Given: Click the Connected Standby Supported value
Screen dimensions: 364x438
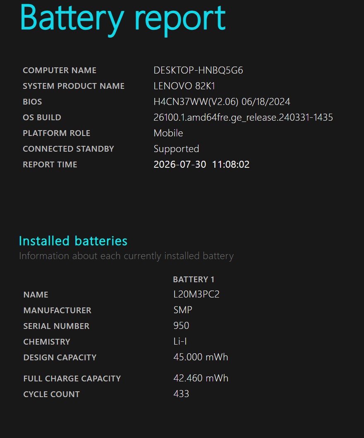Looking at the screenshot, I should click(176, 149).
